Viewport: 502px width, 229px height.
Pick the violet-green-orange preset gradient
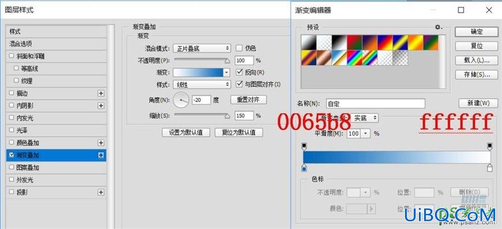coord(431,43)
